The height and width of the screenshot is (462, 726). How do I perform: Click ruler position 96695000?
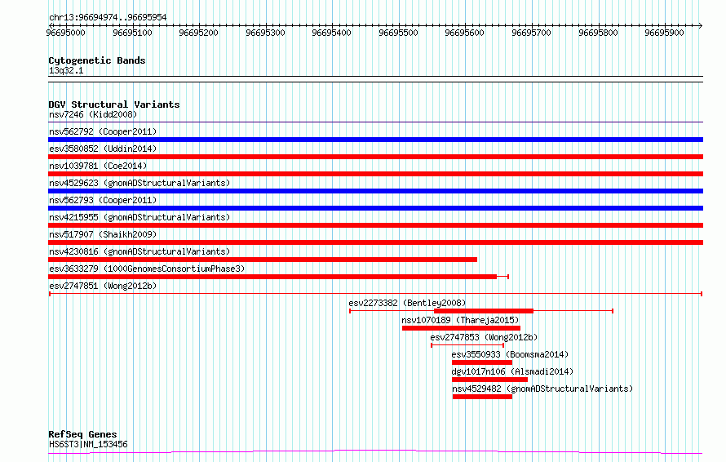point(66,33)
